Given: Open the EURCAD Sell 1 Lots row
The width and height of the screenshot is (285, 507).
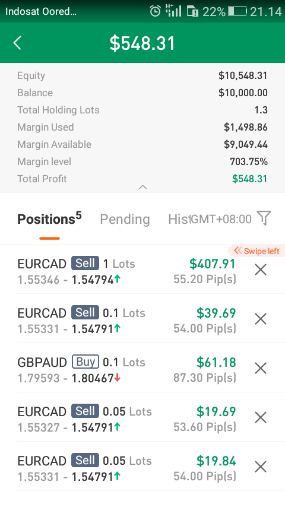Looking at the screenshot, I should [x=142, y=270].
